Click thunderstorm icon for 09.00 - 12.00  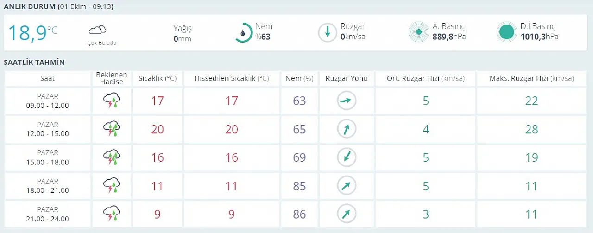(x=112, y=101)
